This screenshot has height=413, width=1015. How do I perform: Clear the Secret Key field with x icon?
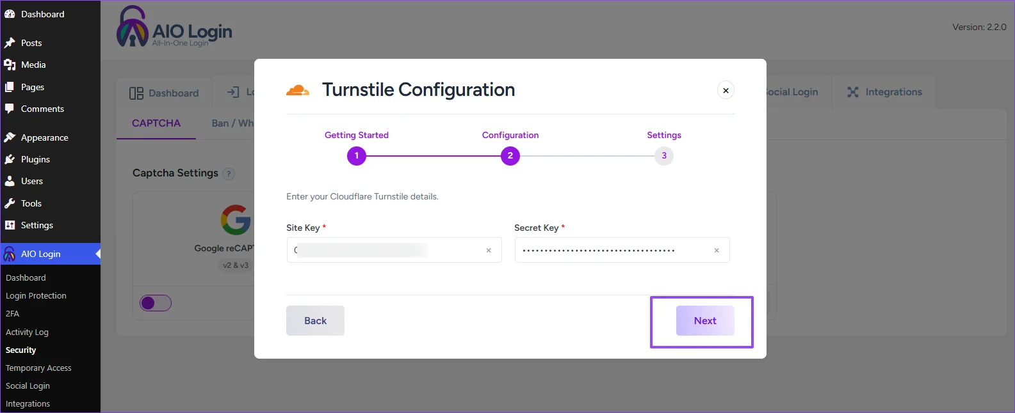click(717, 251)
